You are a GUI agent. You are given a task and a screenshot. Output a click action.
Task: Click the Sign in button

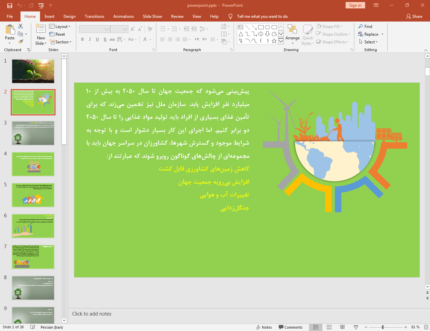coord(355,5)
